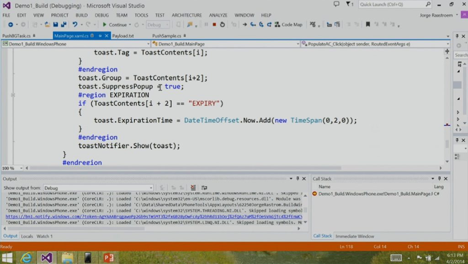
Task: Open Show output from Debug dropdown
Action: click(x=99, y=188)
